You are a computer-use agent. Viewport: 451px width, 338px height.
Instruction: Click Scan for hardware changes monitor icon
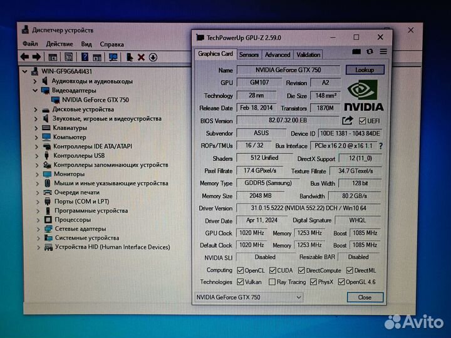113,57
